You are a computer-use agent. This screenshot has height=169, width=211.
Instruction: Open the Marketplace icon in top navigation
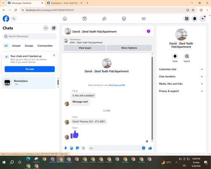124,19
